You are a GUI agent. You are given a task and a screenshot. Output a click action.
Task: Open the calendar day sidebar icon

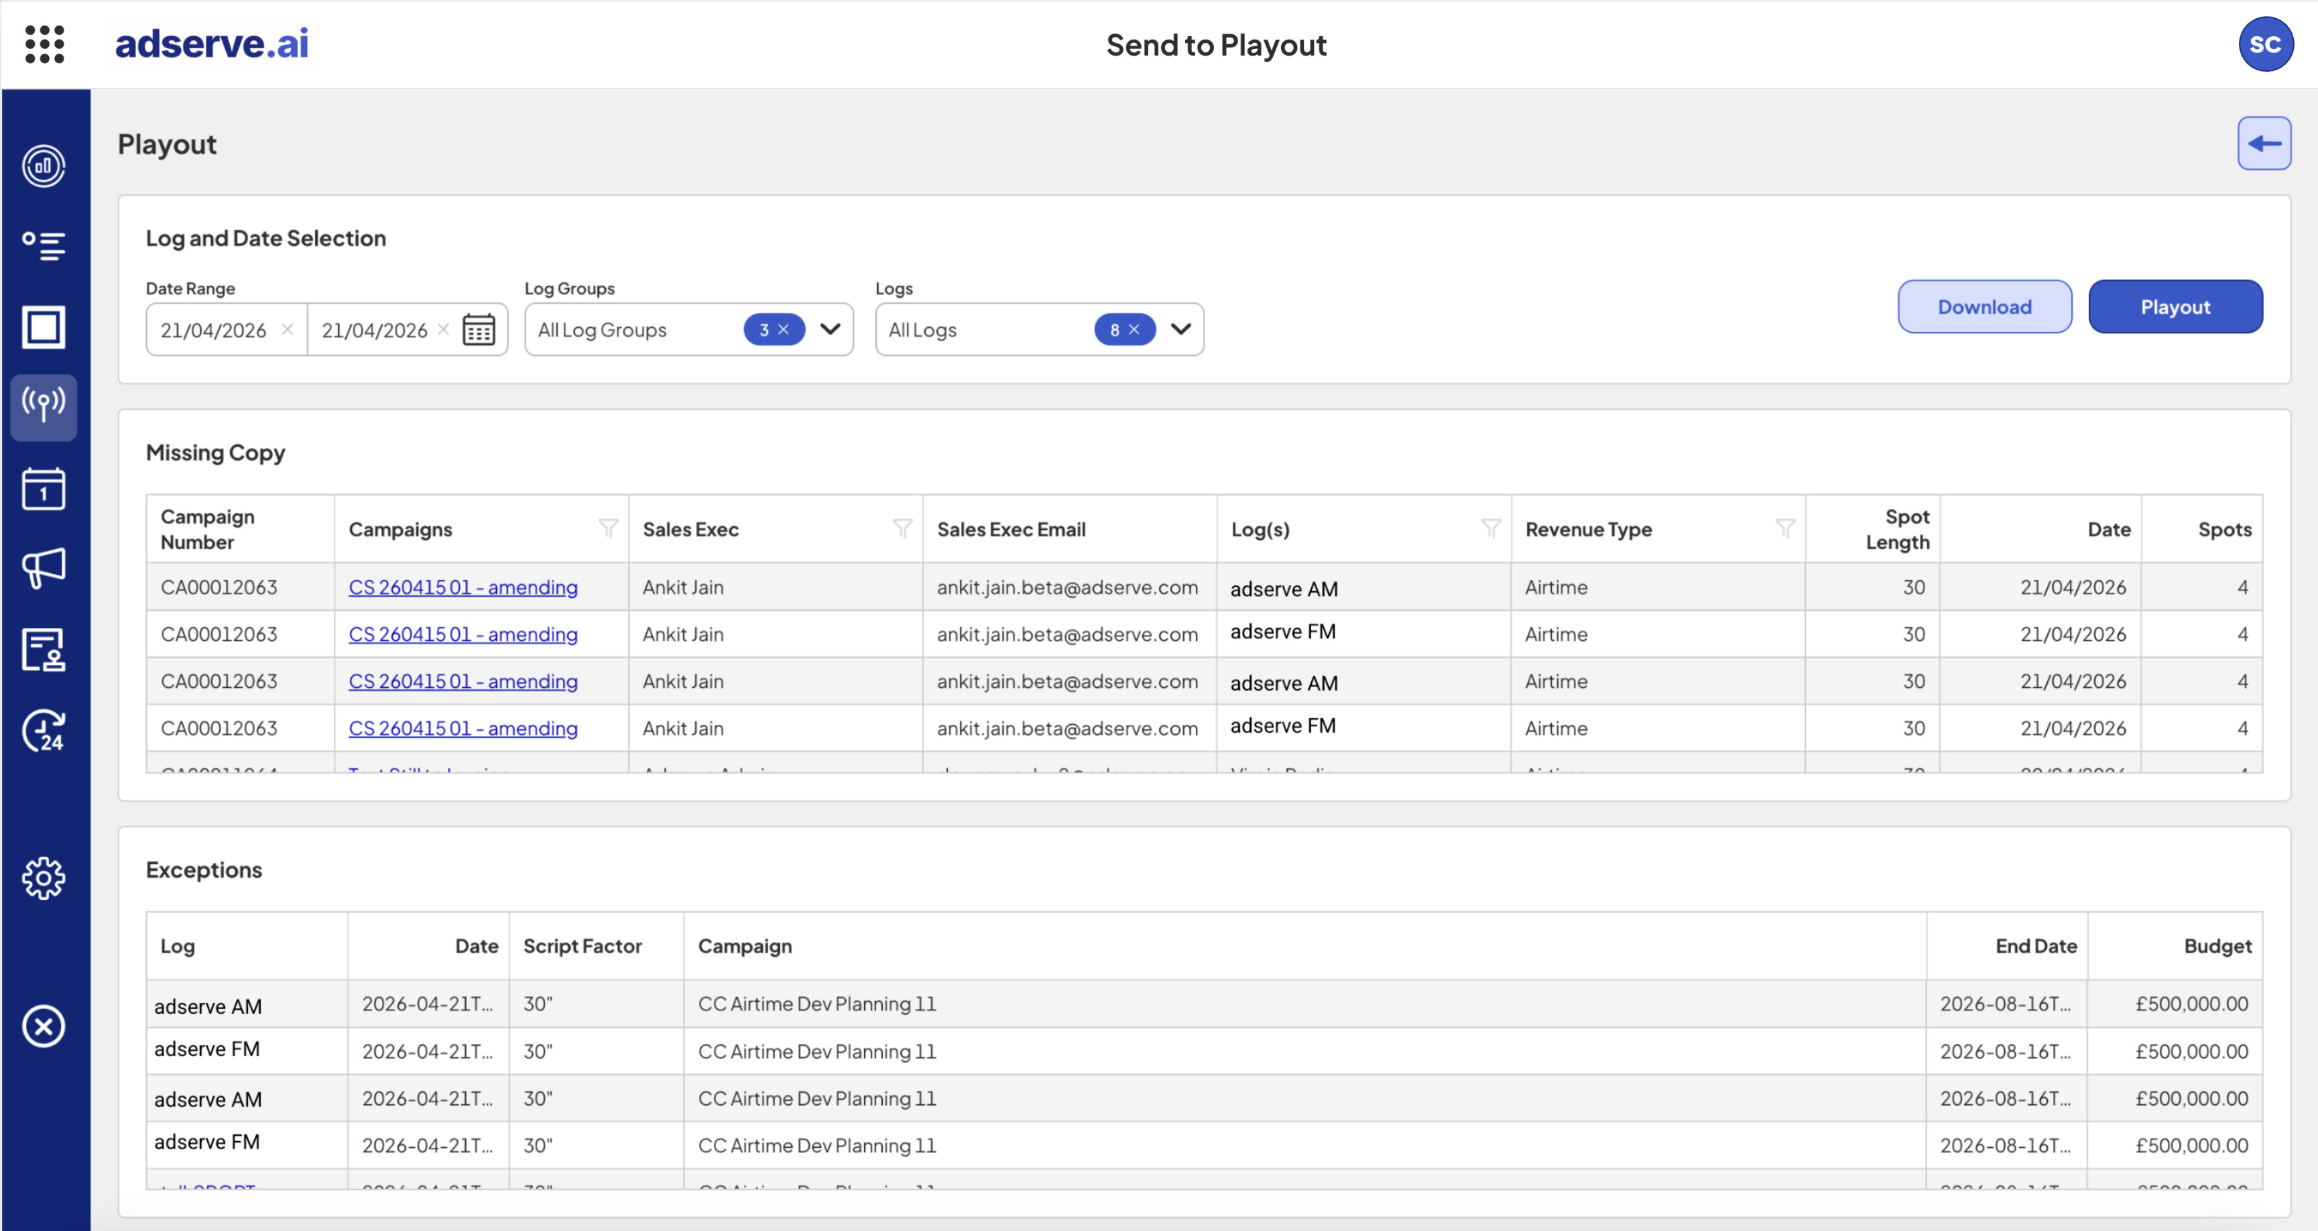click(x=43, y=489)
